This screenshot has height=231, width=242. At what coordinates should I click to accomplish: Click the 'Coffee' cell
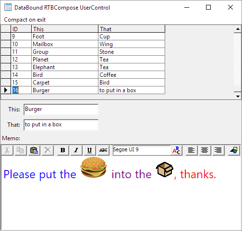pyautogui.click(x=132, y=75)
